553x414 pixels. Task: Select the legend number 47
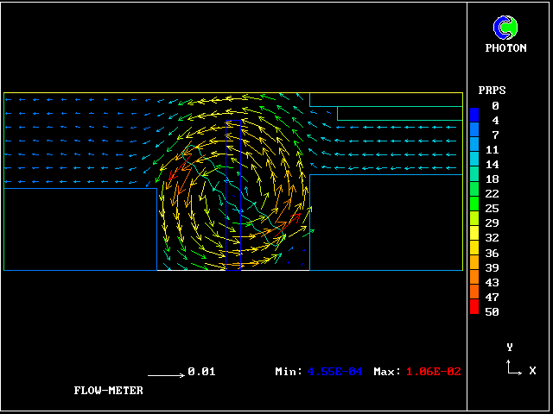pos(492,297)
